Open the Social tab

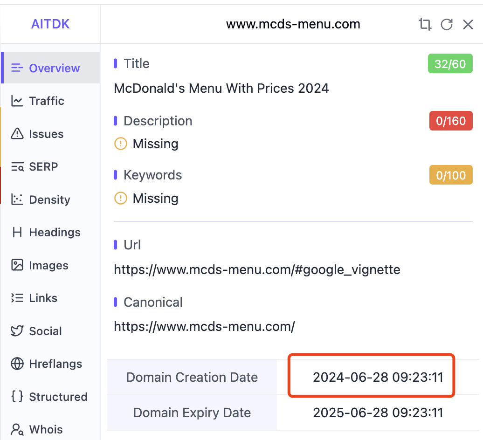51,331
